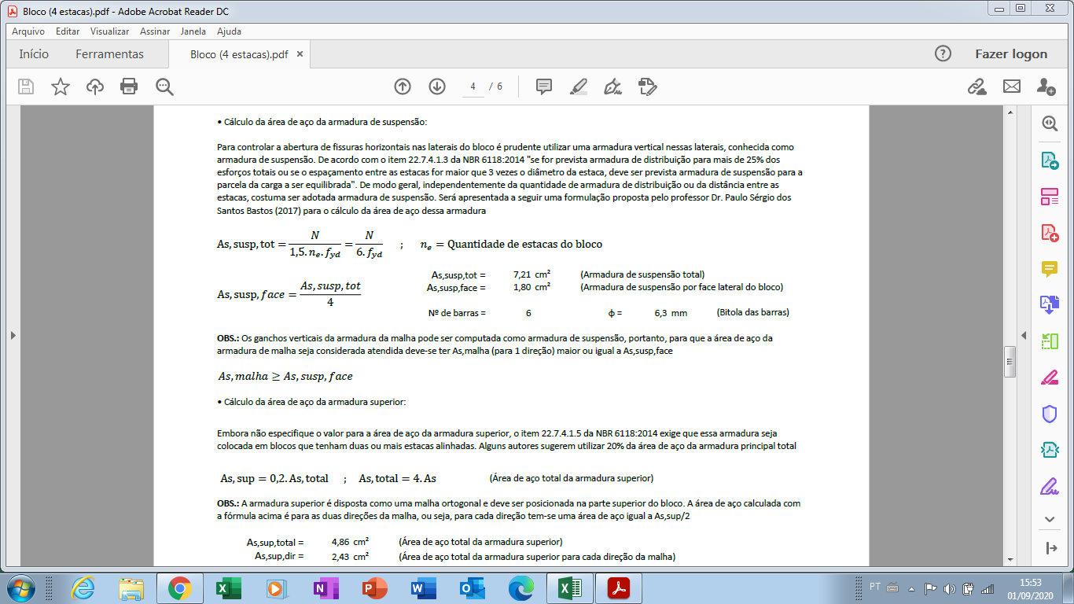This screenshot has height=604, width=1074.
Task: Add the file to starred favorites
Action: coord(61,87)
